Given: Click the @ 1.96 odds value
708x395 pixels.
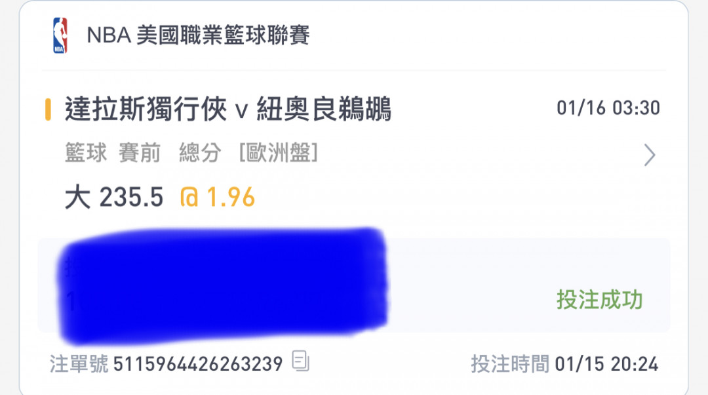Looking at the screenshot, I should [x=218, y=197].
